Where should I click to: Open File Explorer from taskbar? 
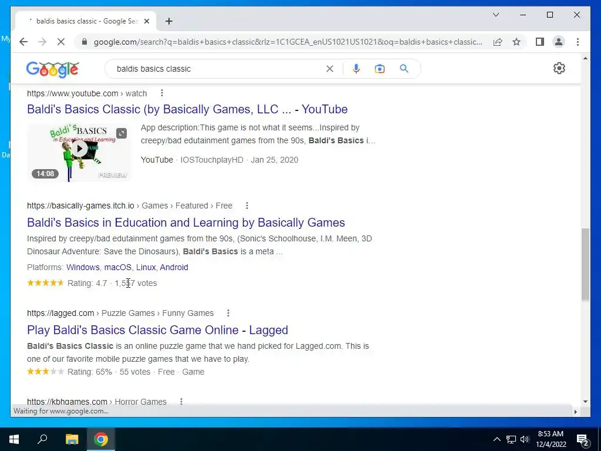[x=72, y=439]
